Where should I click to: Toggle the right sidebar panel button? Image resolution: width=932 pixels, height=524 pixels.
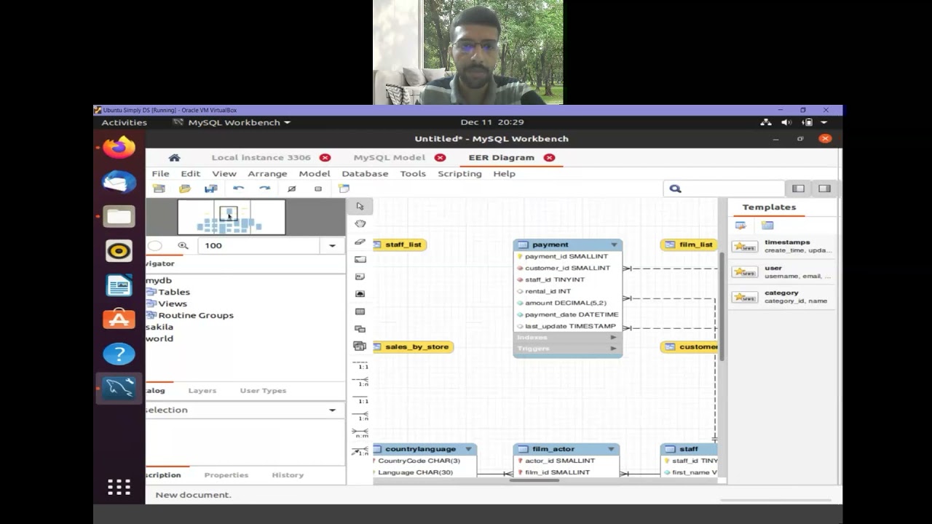(x=824, y=188)
